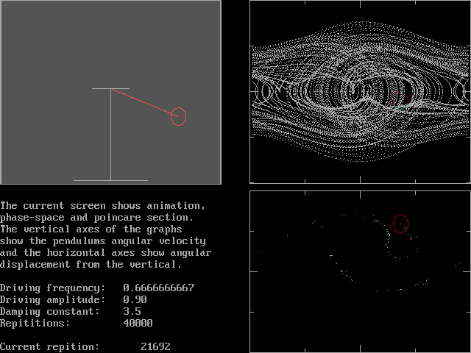471x353 pixels.
Task: Click the driving amplitude value 0.90
Action: [135, 299]
